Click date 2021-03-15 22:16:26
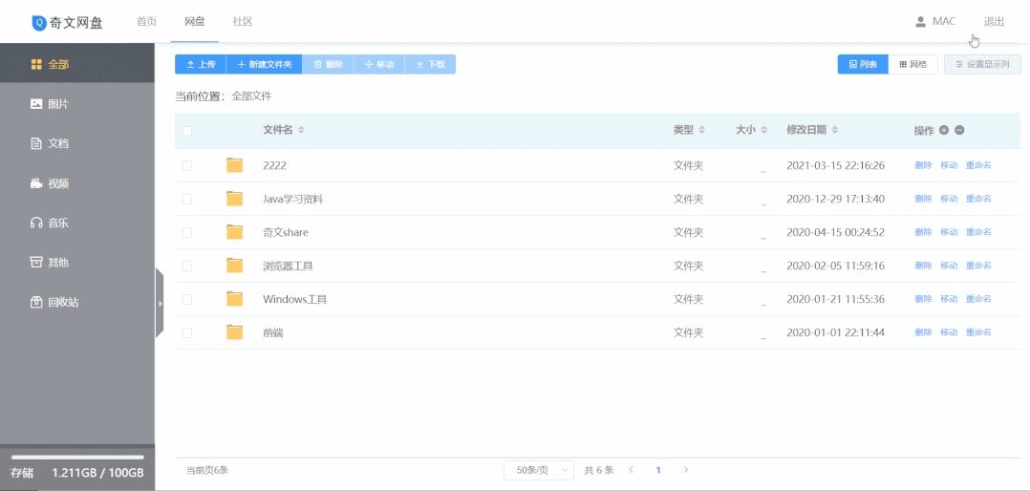1030x491 pixels. pyautogui.click(x=835, y=165)
